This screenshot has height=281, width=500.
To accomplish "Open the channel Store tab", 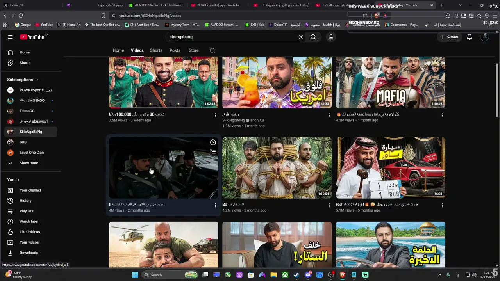I will 194,50.
